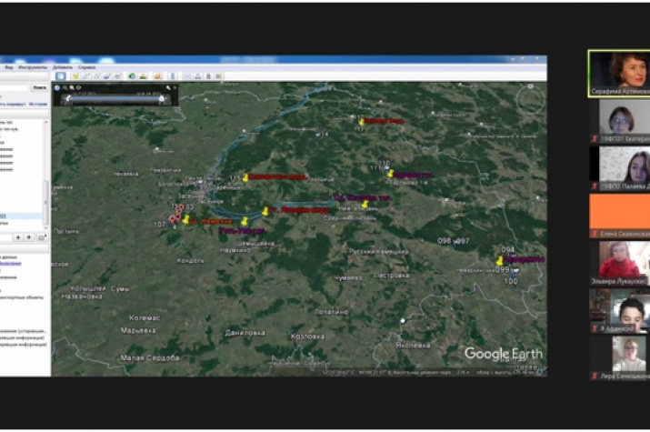The width and height of the screenshot is (650, 432).
Task: Click the Email toolbar icon
Action: [187, 75]
